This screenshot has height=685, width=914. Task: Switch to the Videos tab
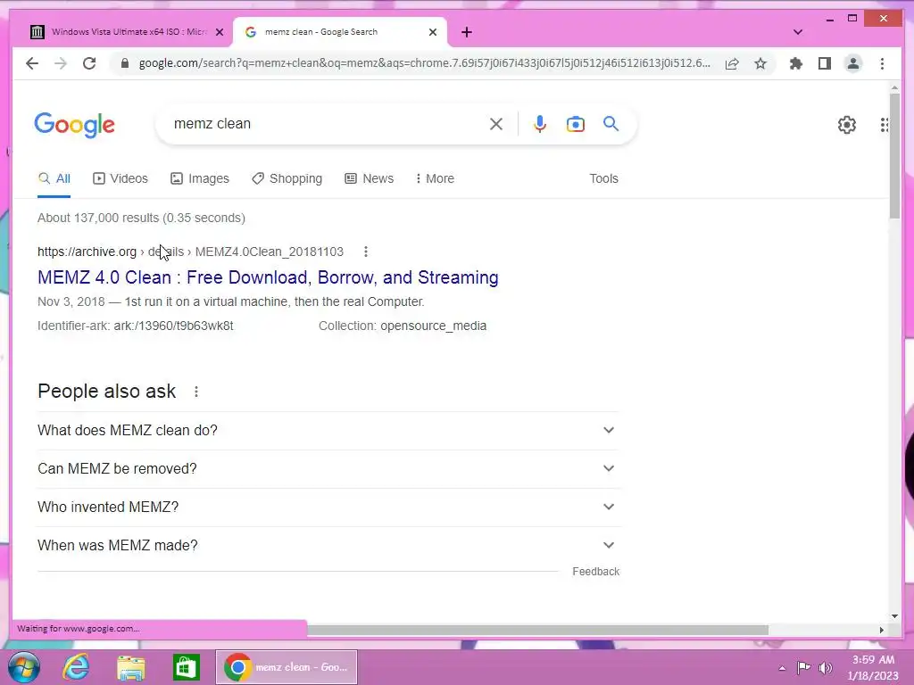[x=120, y=178]
